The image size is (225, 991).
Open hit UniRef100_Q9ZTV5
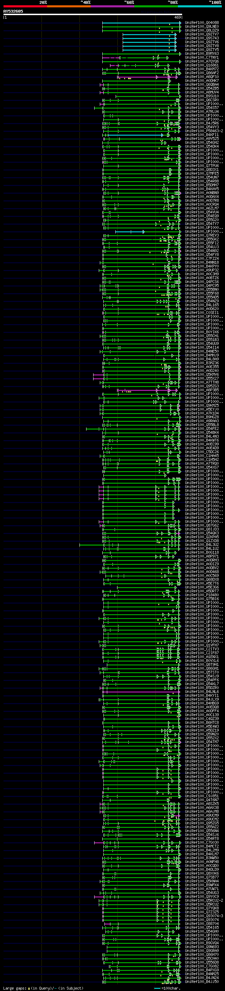(x=202, y=50)
